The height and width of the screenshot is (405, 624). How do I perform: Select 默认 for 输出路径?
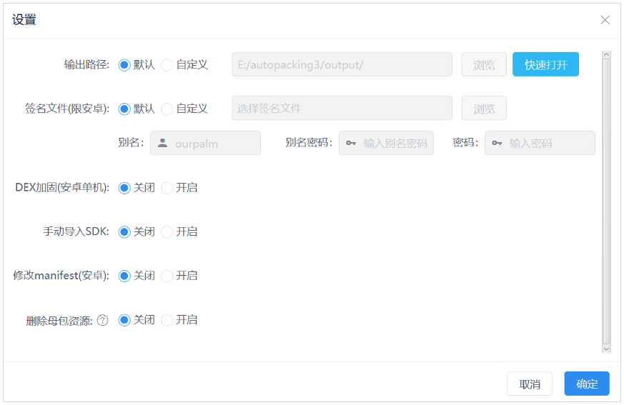(x=124, y=65)
